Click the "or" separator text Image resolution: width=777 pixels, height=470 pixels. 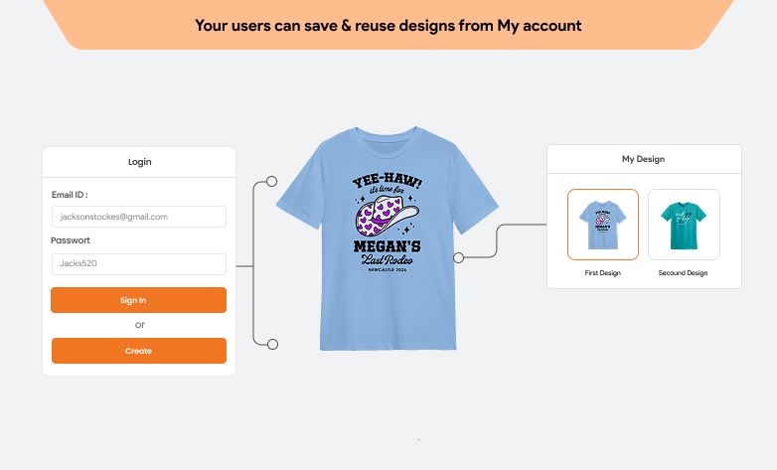point(139,325)
